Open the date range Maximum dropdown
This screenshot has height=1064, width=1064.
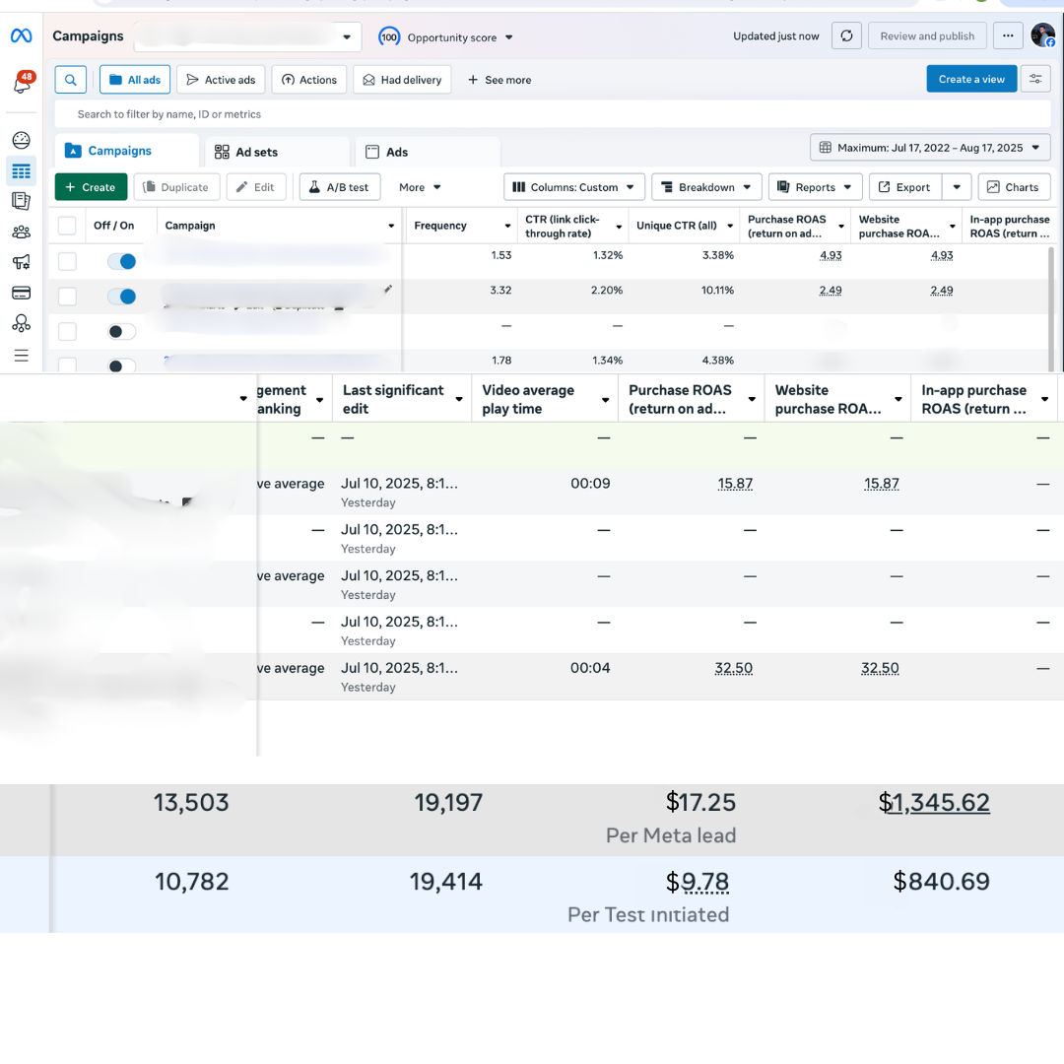pyautogui.click(x=930, y=148)
